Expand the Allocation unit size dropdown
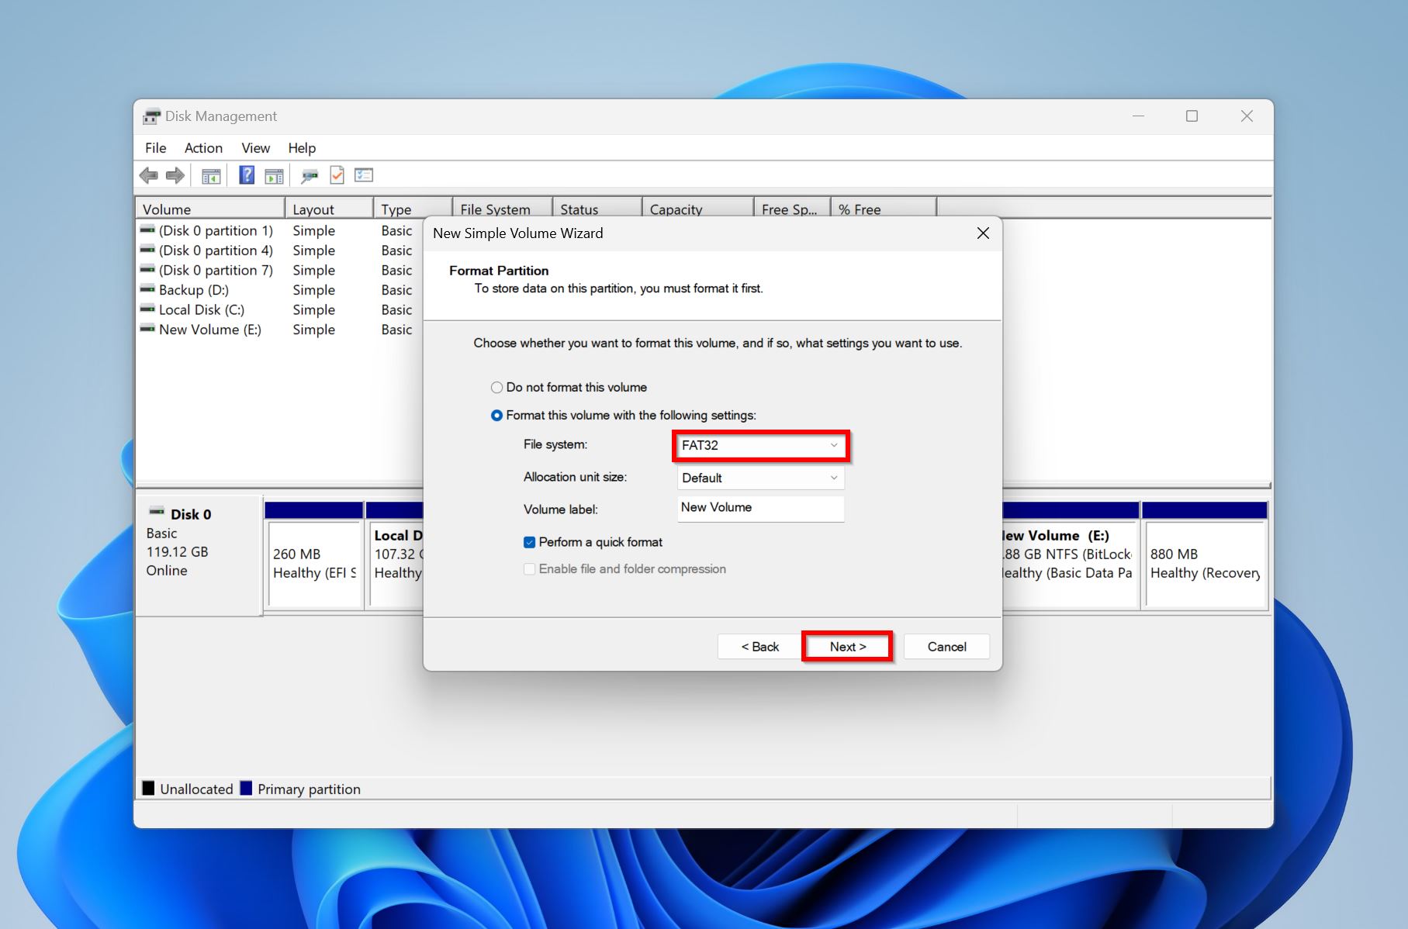This screenshot has height=929, width=1408. [760, 478]
